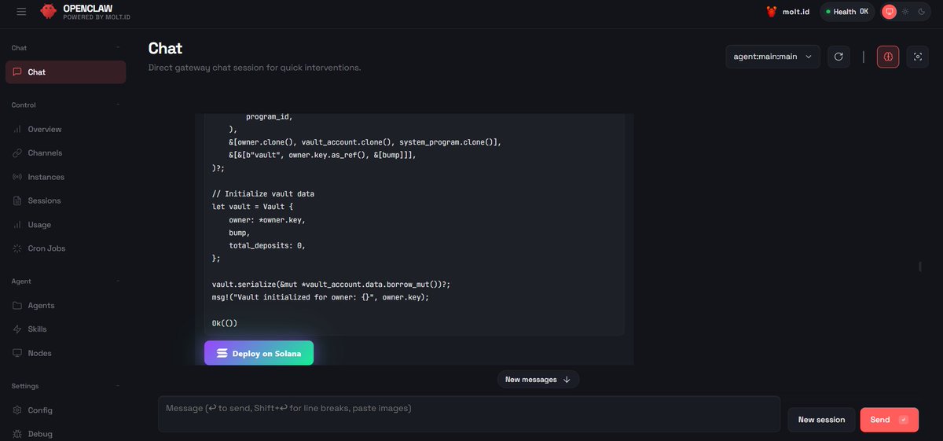
Task: Click 'total_deposits: 0,' code line
Action: point(267,245)
